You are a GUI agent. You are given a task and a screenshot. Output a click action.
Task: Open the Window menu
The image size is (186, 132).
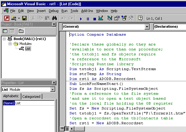pos(102,11)
